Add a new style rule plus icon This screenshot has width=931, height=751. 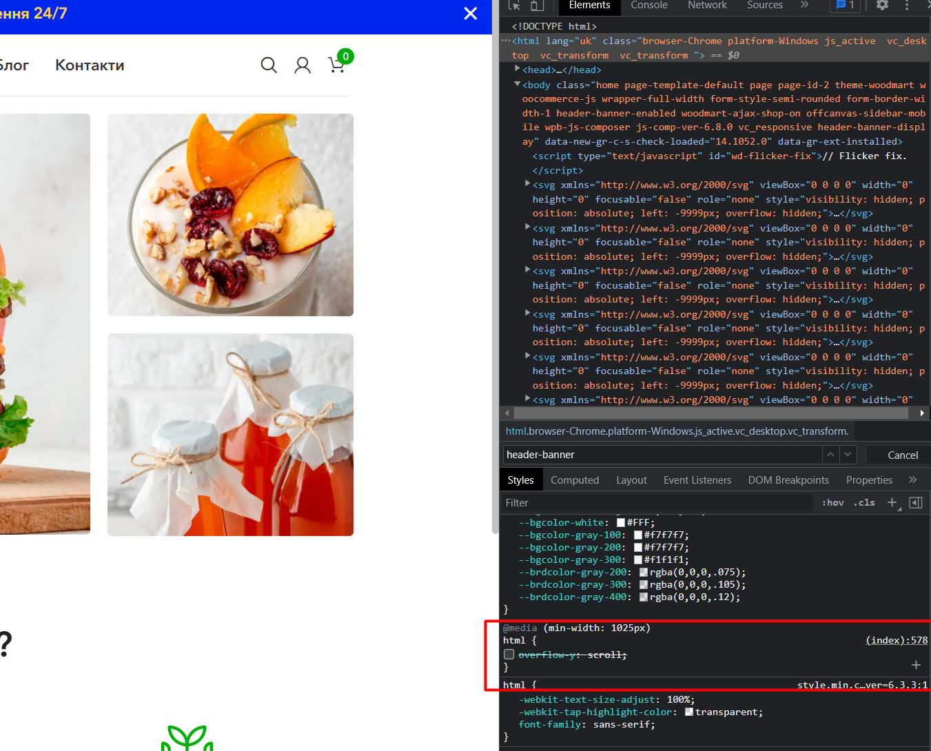point(893,503)
